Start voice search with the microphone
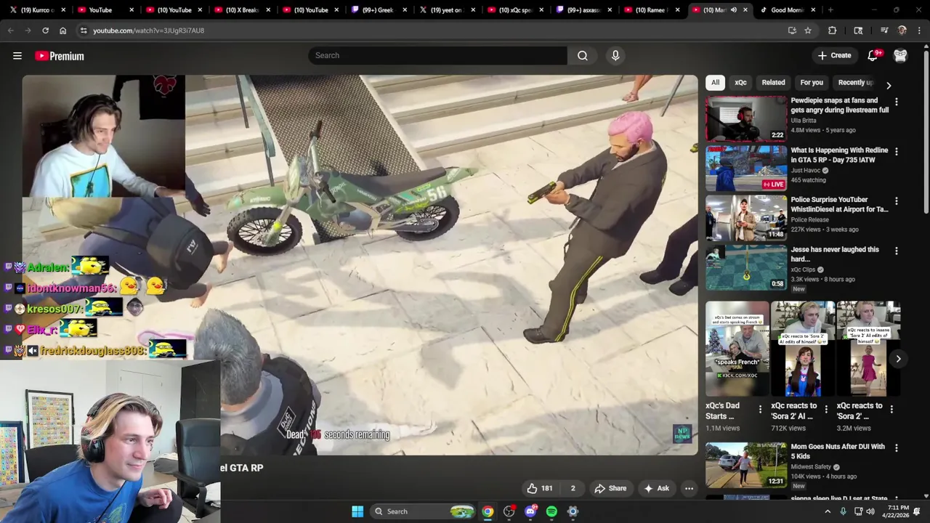Screen dimensions: 930x523 [x=615, y=55]
